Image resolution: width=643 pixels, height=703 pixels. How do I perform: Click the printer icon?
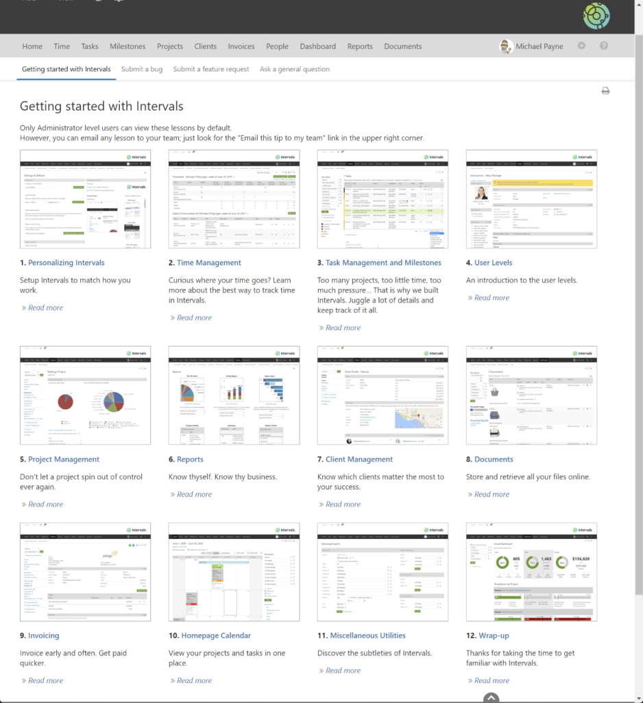[605, 91]
